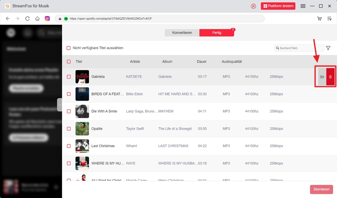Viewport: 337px width, 198px height.
Task: Check the BIRDS OF A FEATHER row checkbox
Action: click(69, 94)
